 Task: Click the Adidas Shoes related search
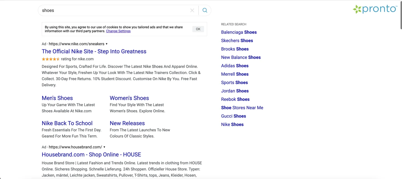coord(235,66)
